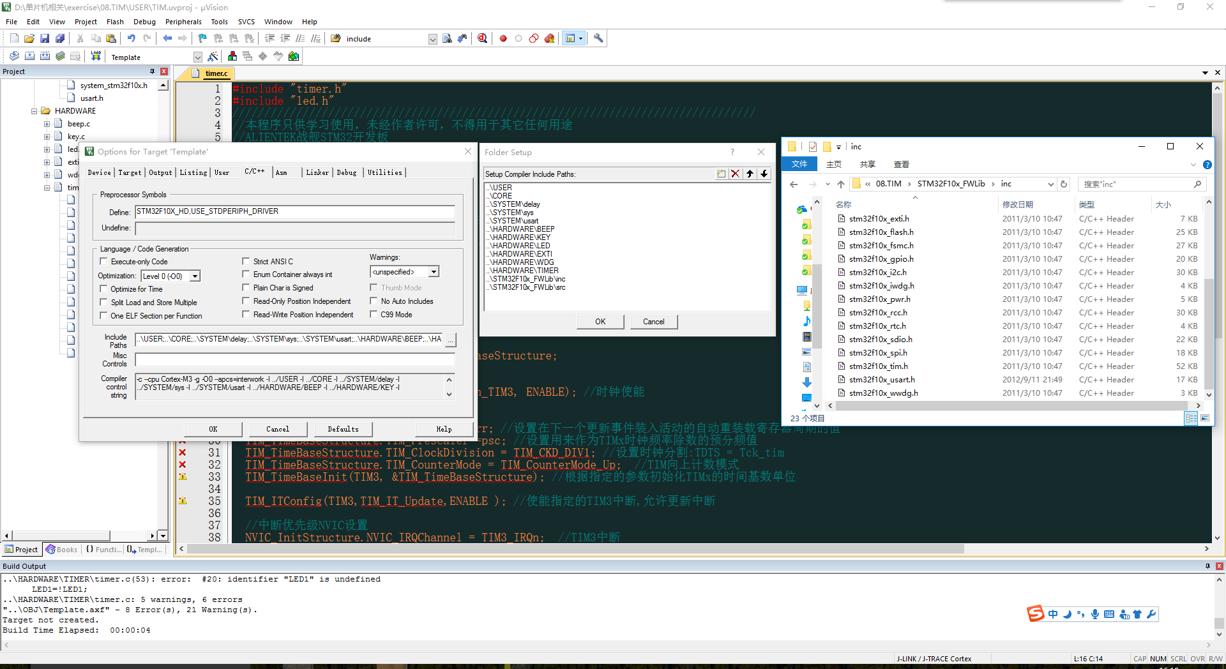Image resolution: width=1226 pixels, height=669 pixels.
Task: Collapse the HARDWARE group in Project tree
Action: (x=34, y=111)
